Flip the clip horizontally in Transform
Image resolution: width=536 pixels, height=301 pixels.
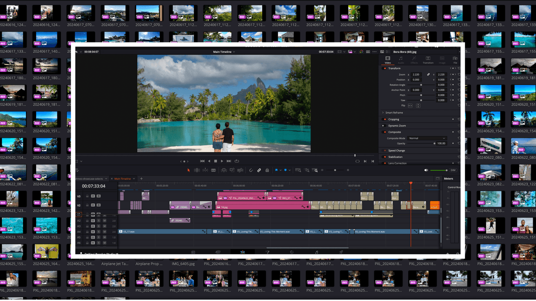[x=410, y=105]
